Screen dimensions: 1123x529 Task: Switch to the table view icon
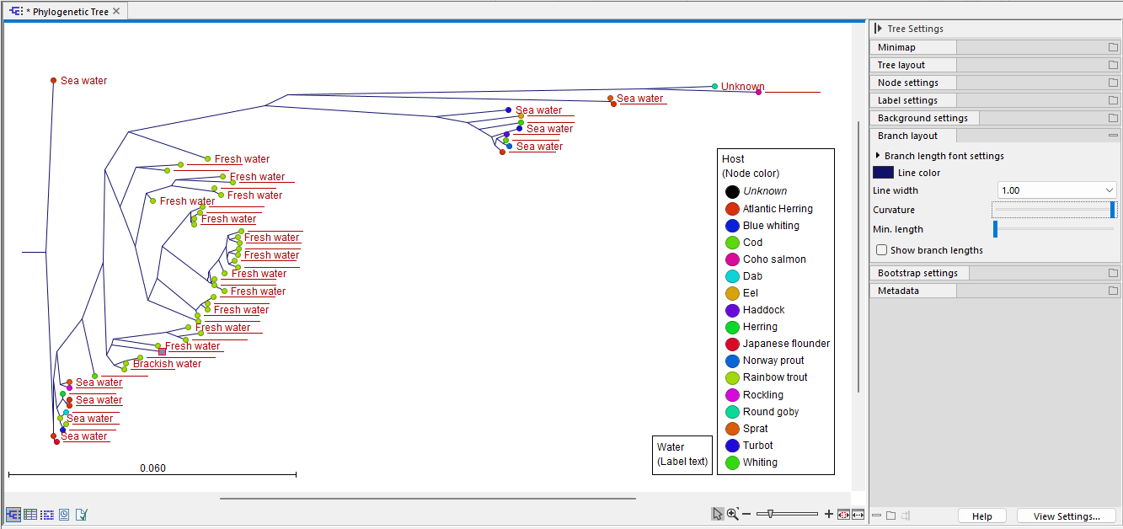(x=30, y=514)
